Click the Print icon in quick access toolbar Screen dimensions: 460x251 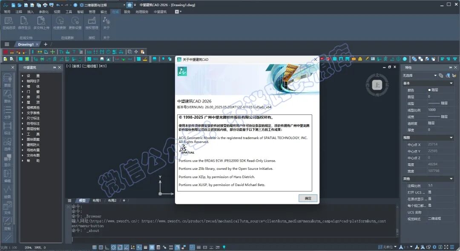tap(45, 5)
